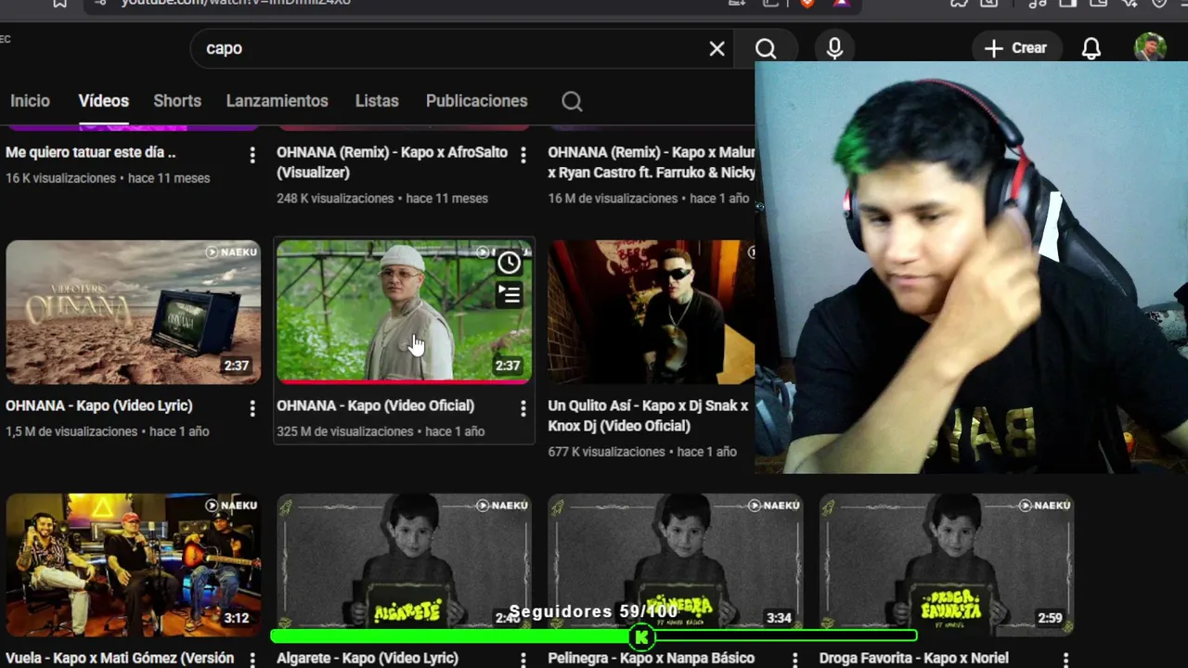Open OHNANA Video Lyric thumbnail

133,312
